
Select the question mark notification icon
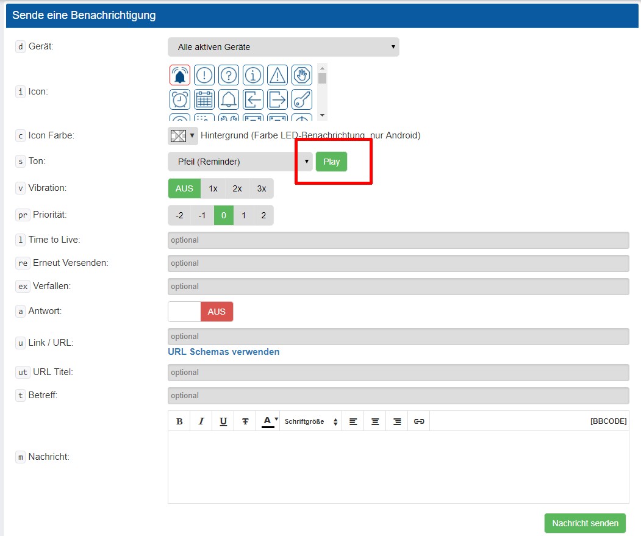(229, 75)
